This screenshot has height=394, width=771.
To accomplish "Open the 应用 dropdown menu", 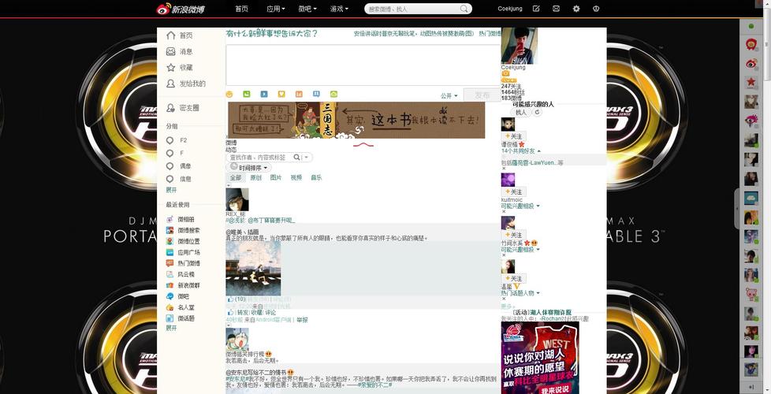I will [x=275, y=9].
